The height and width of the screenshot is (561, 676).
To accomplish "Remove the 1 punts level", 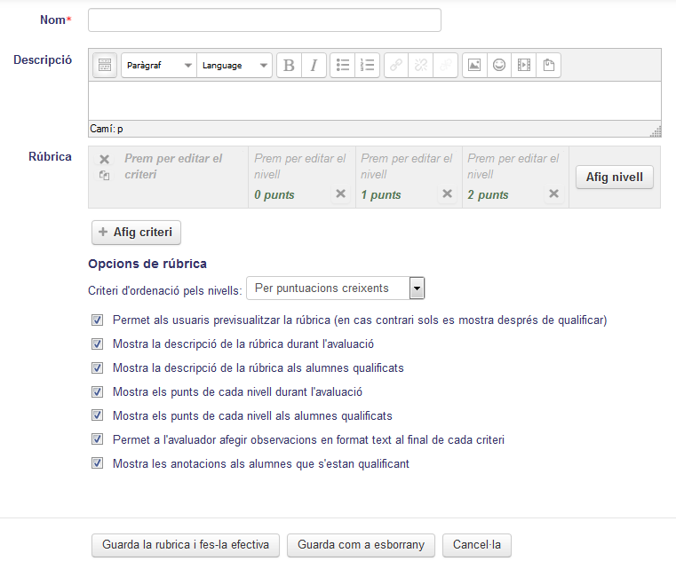I will point(447,194).
